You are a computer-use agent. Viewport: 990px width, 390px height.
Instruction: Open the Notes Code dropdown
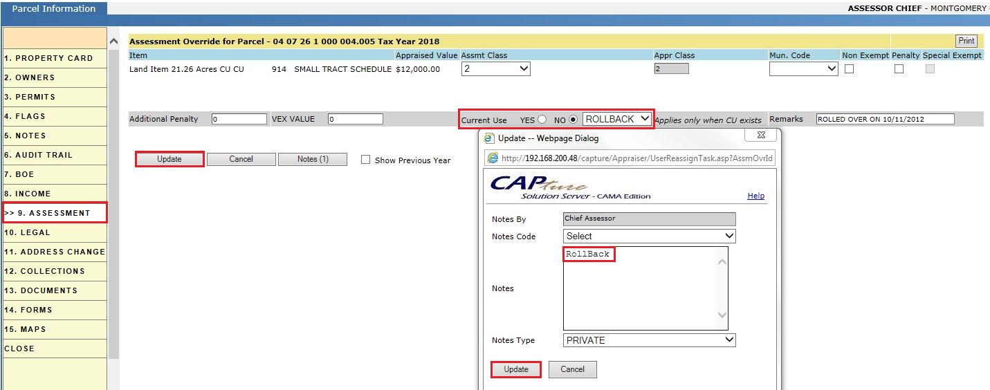[x=649, y=236]
